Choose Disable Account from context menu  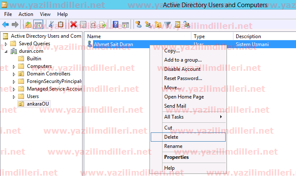[182, 69]
